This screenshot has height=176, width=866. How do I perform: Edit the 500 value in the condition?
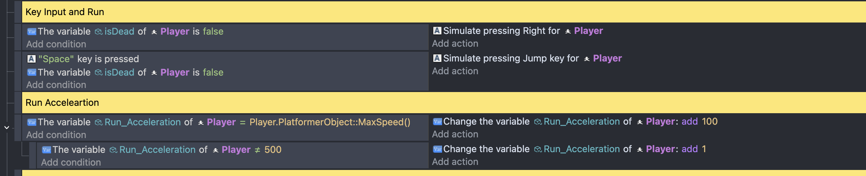[273, 150]
